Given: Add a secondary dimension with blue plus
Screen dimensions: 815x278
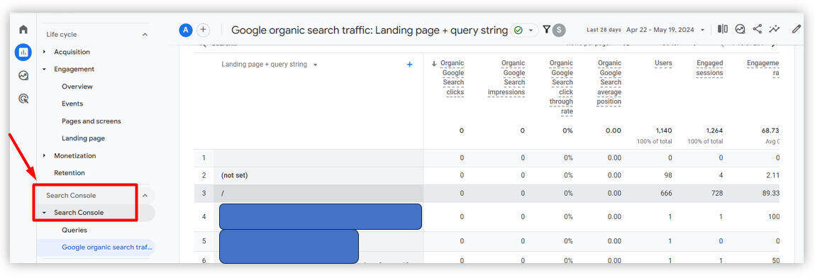Looking at the screenshot, I should (x=409, y=65).
